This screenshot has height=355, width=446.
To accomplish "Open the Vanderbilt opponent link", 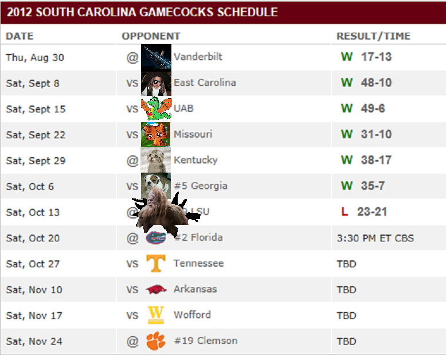I will coord(198,57).
